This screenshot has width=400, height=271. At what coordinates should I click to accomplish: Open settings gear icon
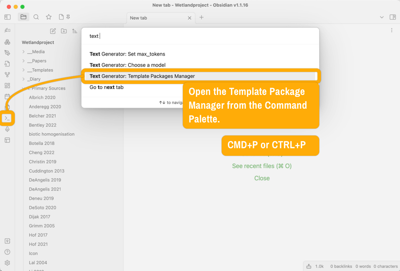tap(8, 263)
